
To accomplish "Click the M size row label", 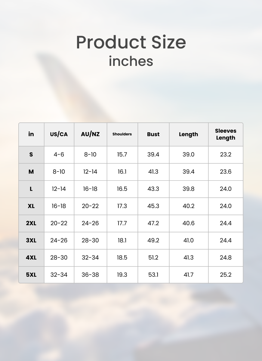I will point(31,172).
